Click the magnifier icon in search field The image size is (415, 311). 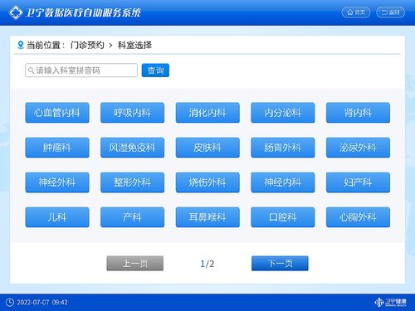[x=32, y=70]
